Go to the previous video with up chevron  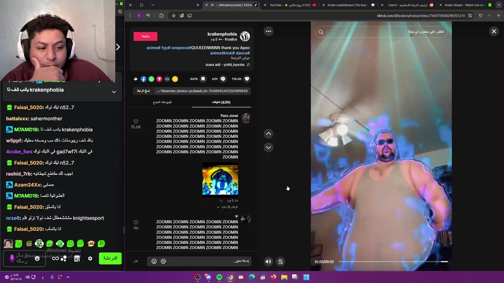point(269,134)
